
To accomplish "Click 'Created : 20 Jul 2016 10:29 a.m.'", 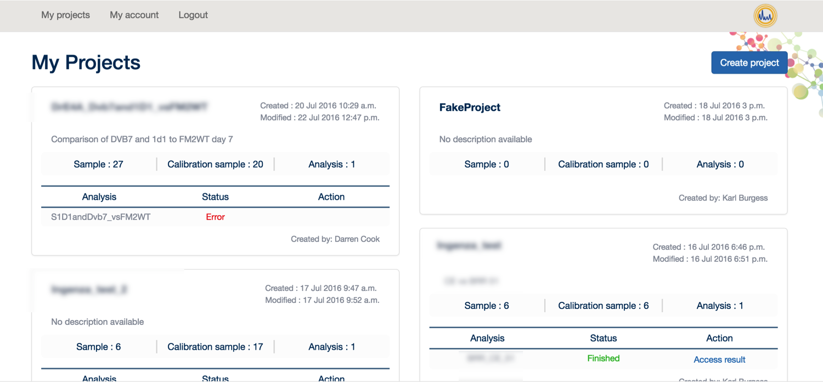I will 318,105.
